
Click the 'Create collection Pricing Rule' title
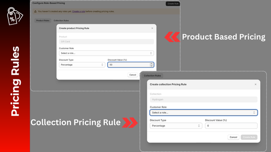[168, 84]
